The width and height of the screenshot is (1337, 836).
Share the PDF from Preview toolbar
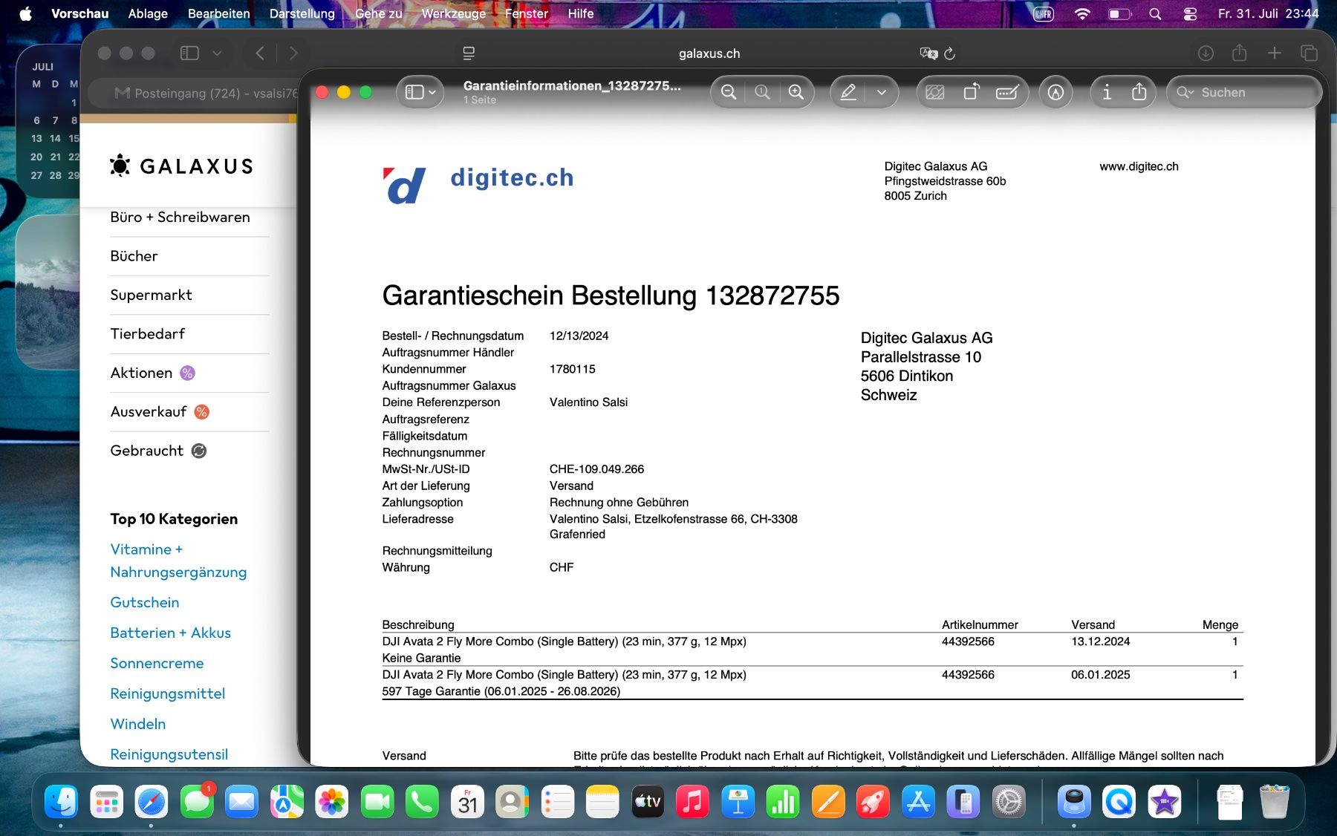[1139, 92]
